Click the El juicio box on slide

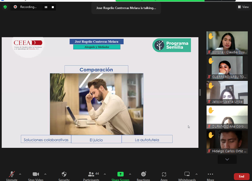96,139
